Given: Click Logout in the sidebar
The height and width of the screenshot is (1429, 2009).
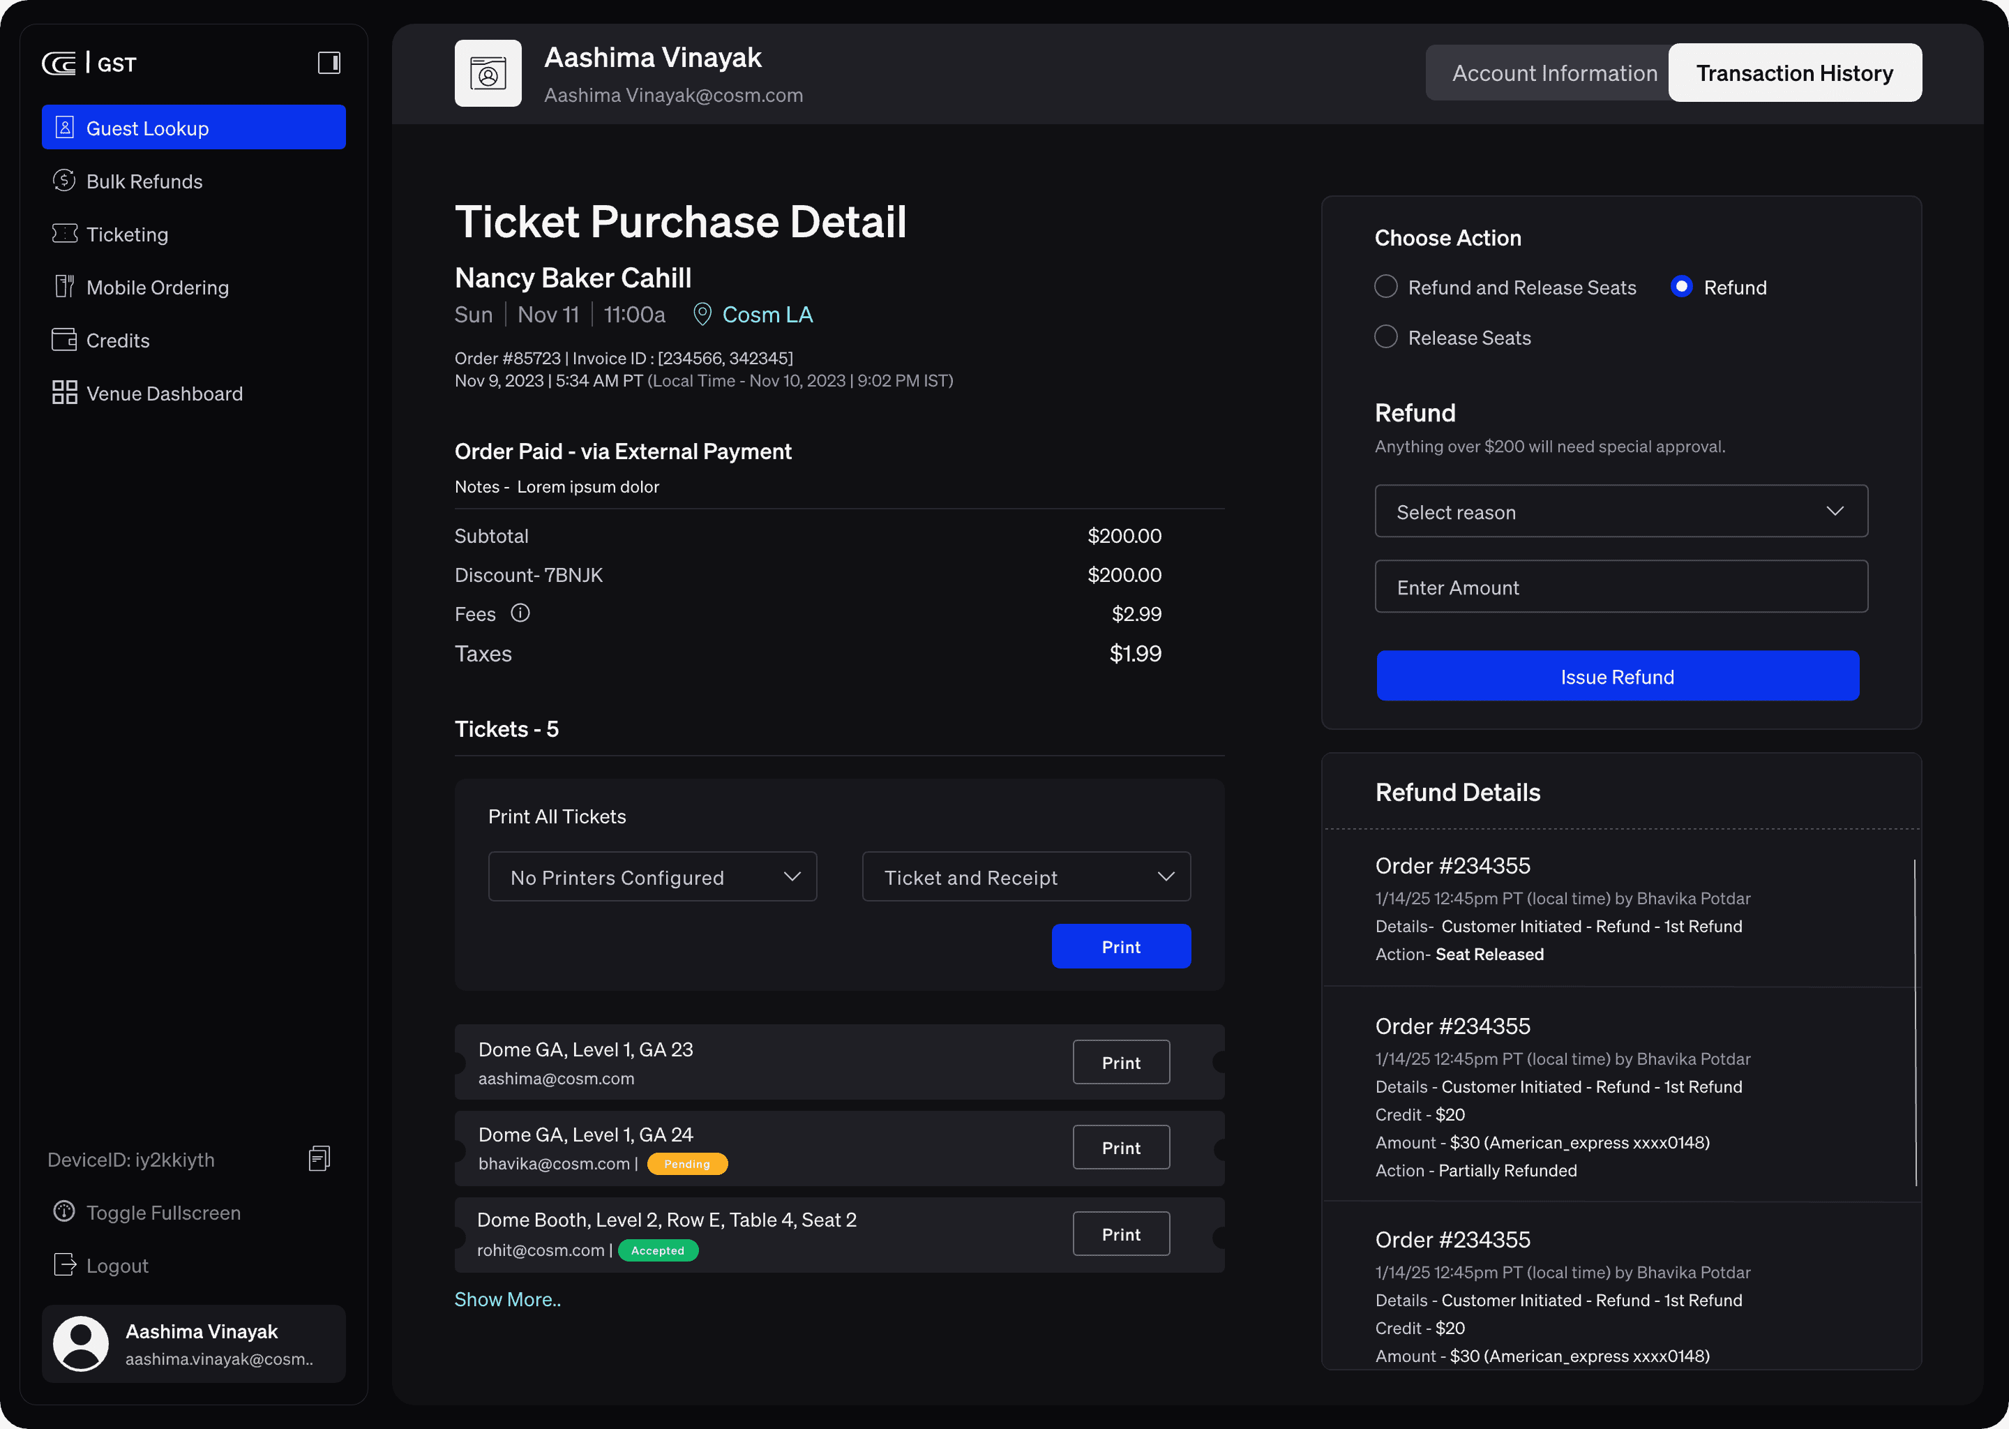Looking at the screenshot, I should (x=117, y=1265).
